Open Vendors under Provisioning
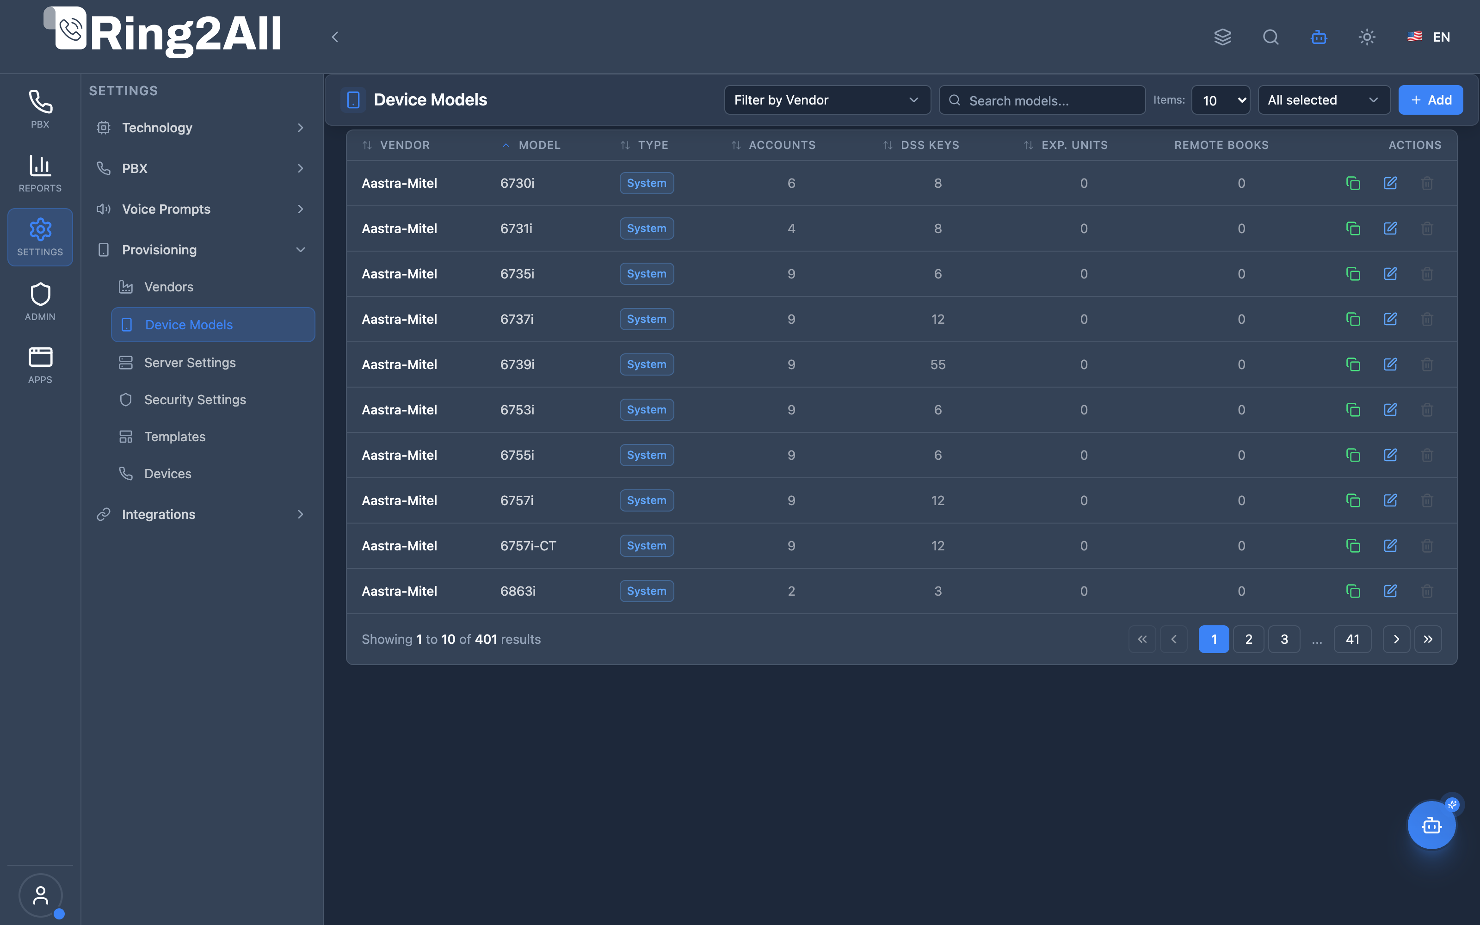The height and width of the screenshot is (925, 1480). point(212,287)
